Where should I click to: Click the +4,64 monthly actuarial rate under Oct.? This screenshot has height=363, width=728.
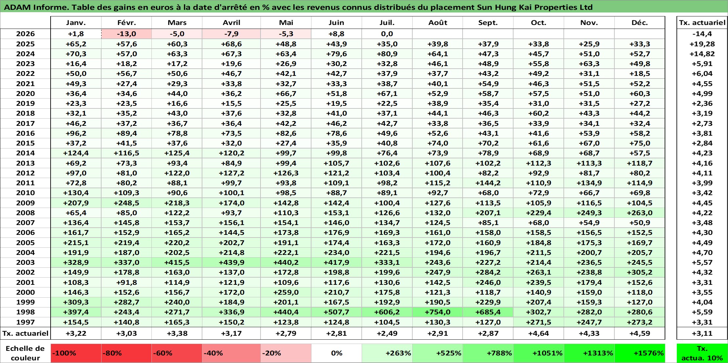click(x=538, y=333)
